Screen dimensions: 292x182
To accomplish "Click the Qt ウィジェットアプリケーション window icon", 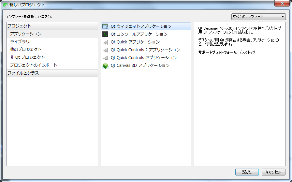I will pyautogui.click(x=105, y=26).
